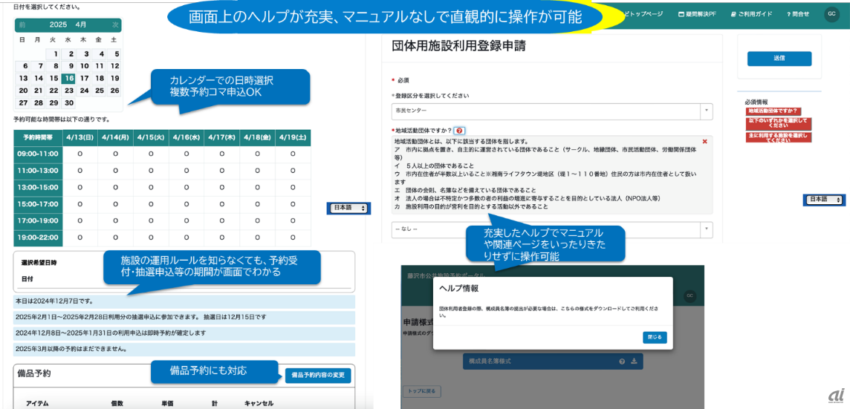Click the 09:00-11:00 row header
This screenshot has width=850, height=409.
38,154
